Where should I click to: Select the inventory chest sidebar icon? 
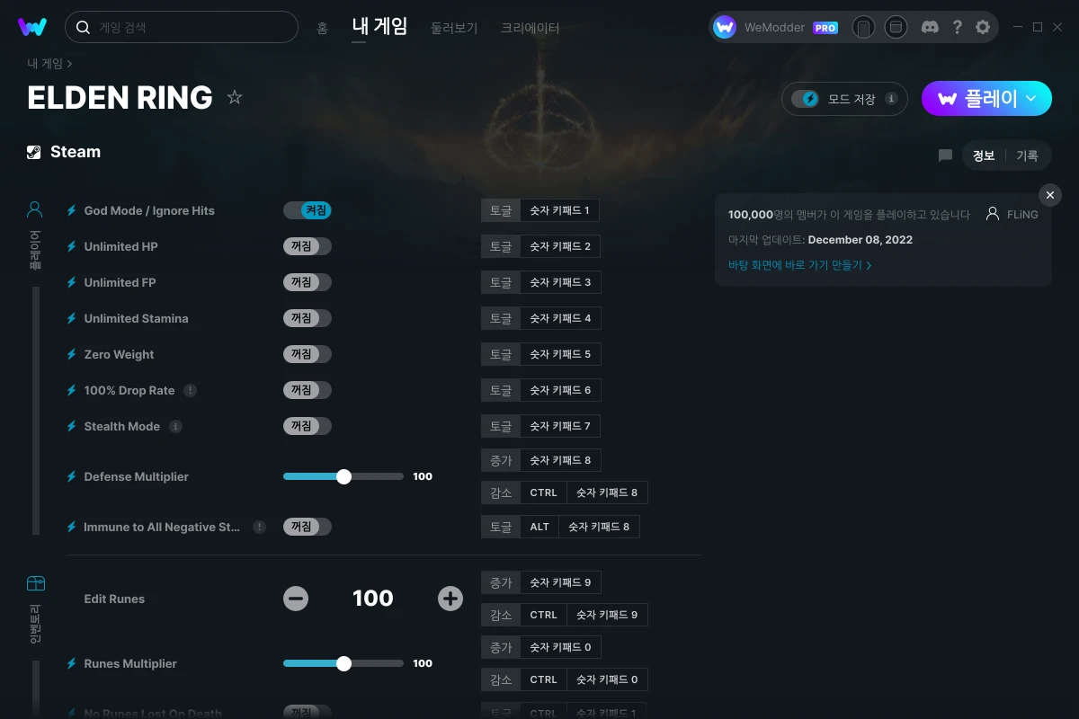pyautogui.click(x=35, y=583)
